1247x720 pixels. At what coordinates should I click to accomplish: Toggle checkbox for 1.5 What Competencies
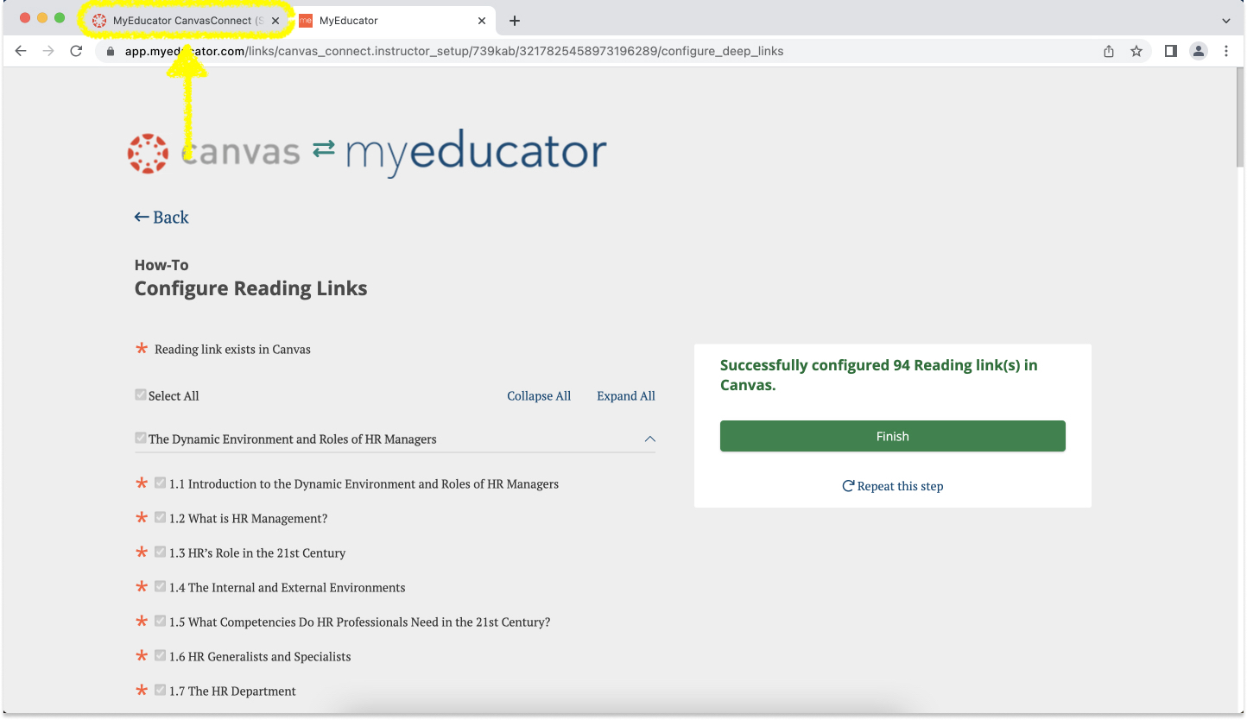(x=161, y=621)
